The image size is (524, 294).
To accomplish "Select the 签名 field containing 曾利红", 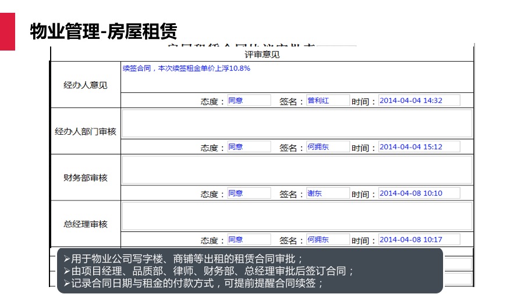I will point(328,101).
